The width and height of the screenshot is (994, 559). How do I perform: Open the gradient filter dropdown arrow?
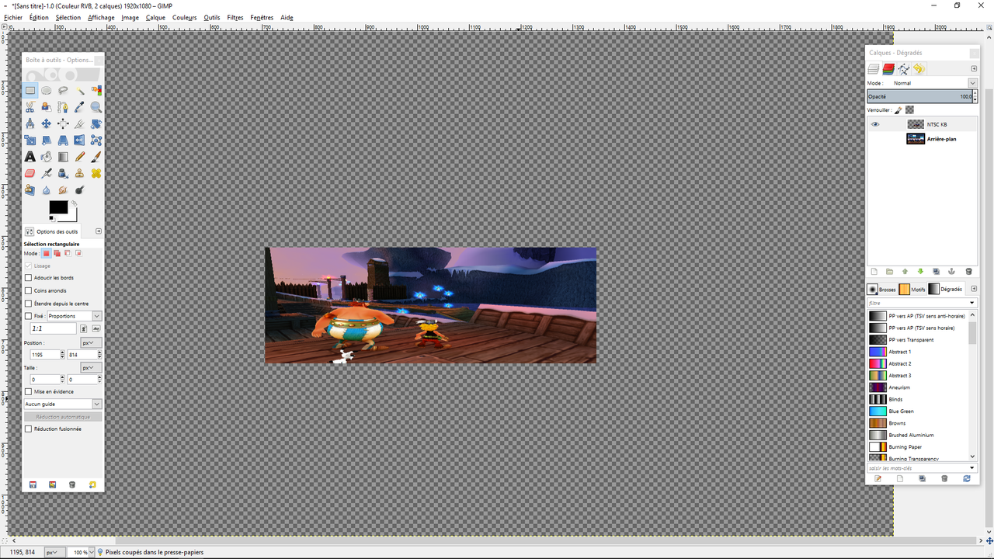click(972, 303)
